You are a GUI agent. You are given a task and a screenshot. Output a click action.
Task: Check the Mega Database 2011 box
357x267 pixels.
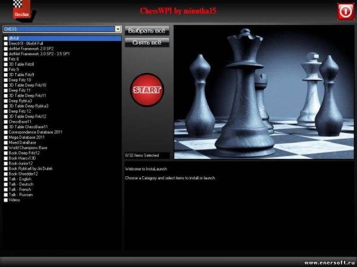click(x=6, y=138)
